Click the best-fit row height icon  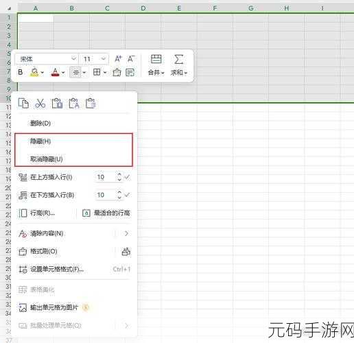(x=86, y=213)
